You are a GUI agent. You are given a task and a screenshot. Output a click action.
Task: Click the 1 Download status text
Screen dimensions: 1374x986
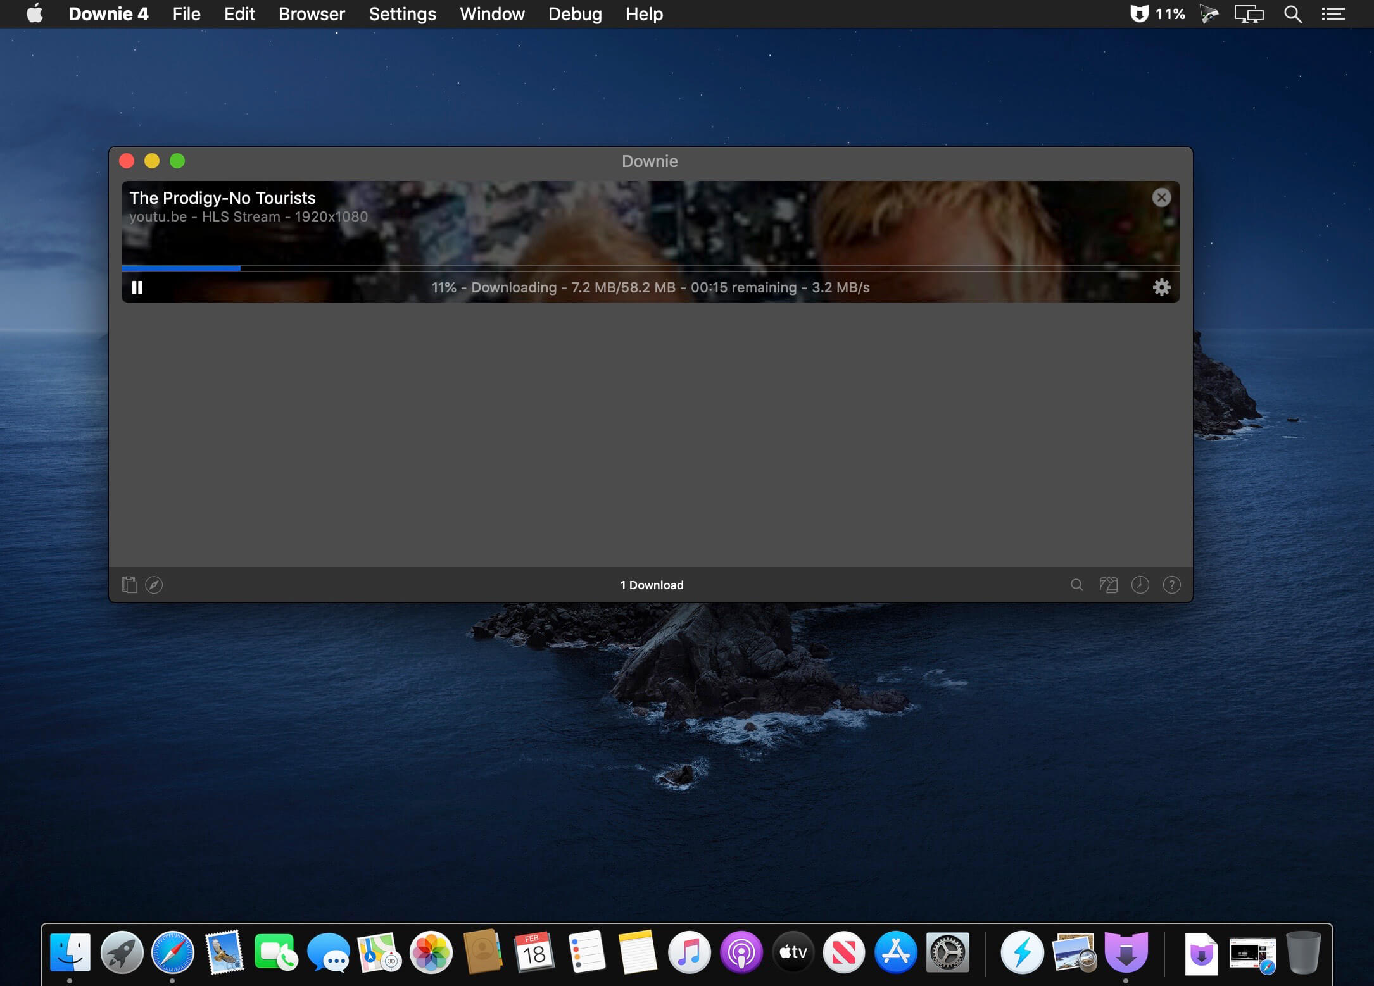coord(651,585)
